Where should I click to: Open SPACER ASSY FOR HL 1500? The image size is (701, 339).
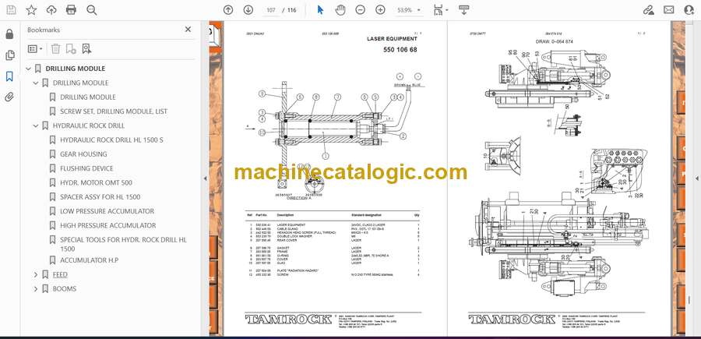(100, 197)
